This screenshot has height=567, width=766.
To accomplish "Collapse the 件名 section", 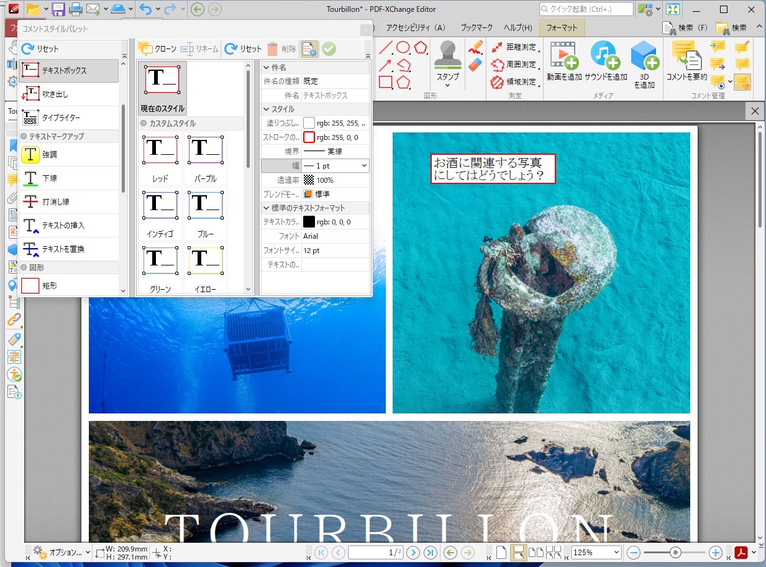I will (266, 67).
